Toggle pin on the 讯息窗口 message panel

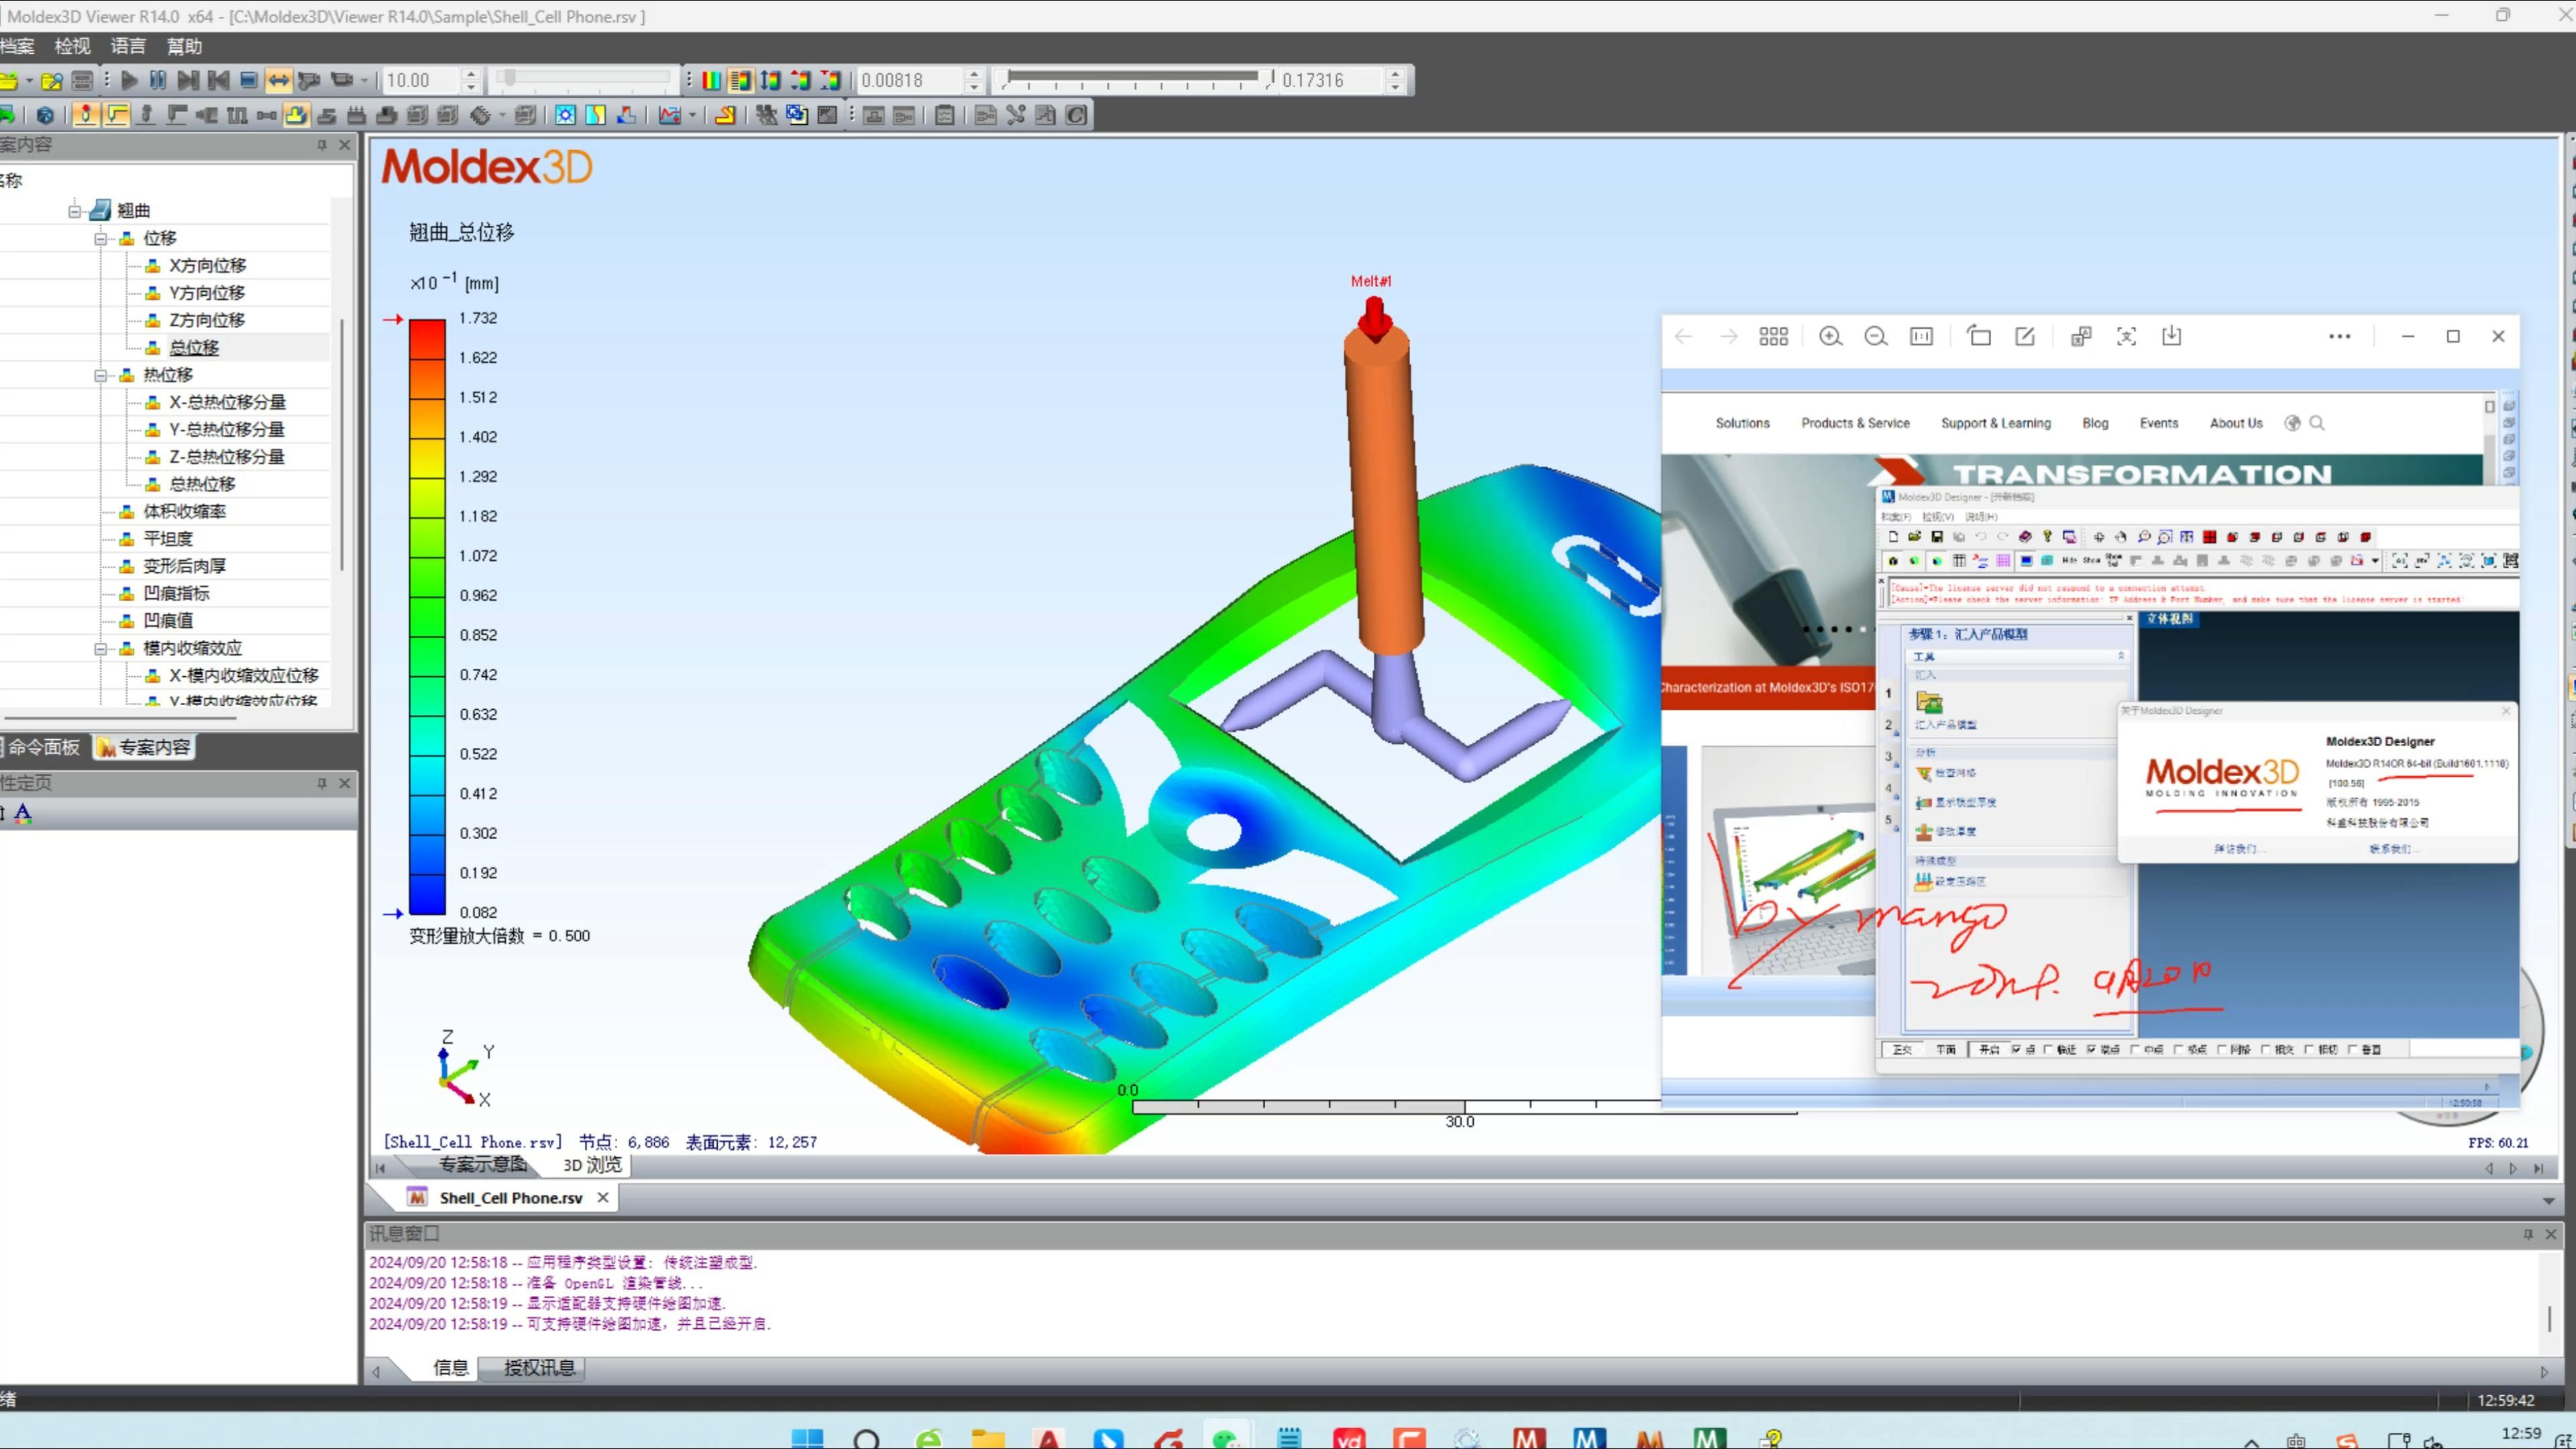(2528, 1234)
